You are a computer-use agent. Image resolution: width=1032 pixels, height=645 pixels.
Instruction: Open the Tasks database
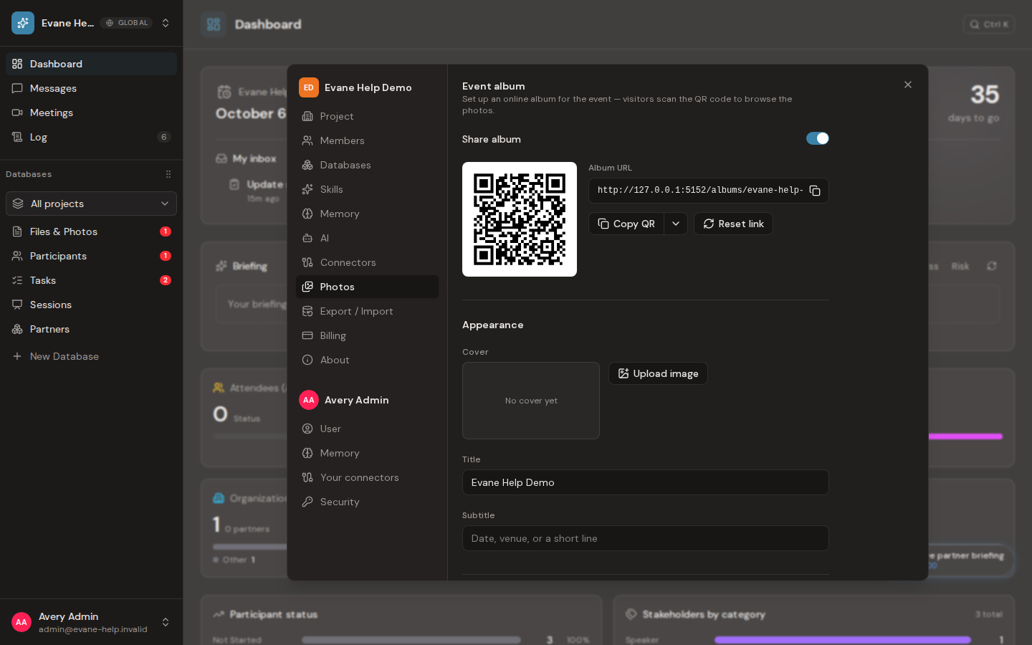(x=91, y=280)
